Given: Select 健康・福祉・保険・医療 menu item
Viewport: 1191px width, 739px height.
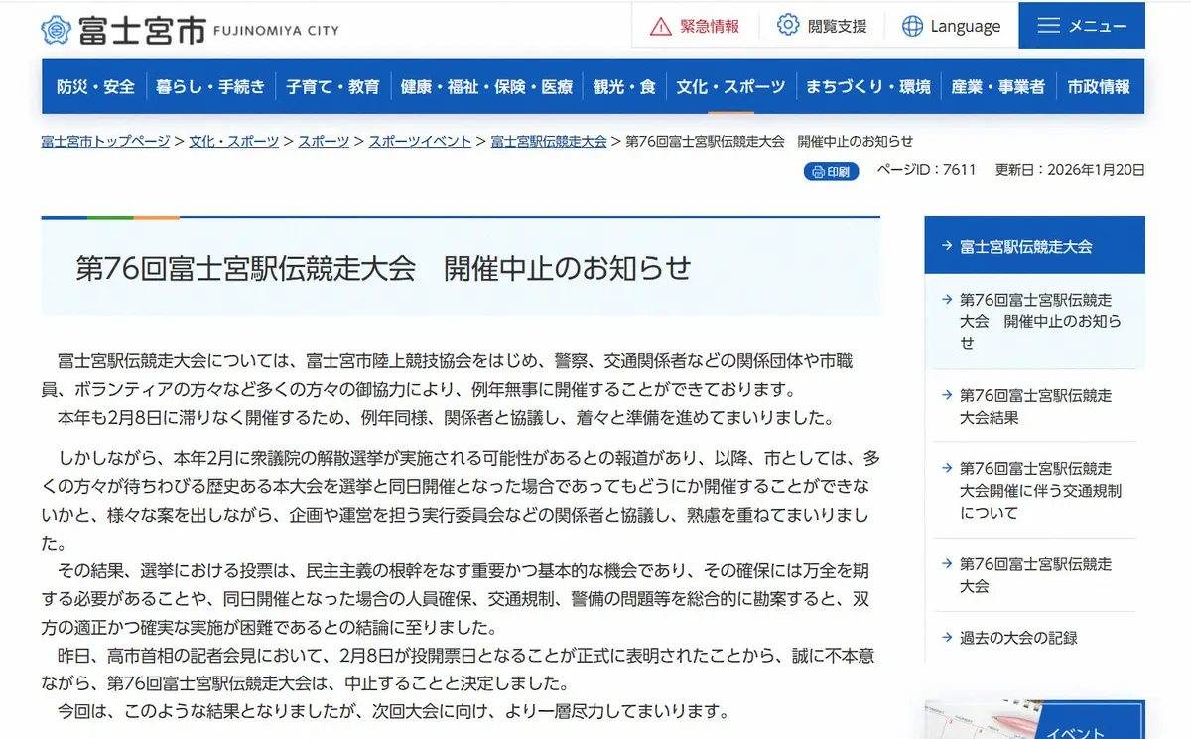Looking at the screenshot, I should [486, 87].
